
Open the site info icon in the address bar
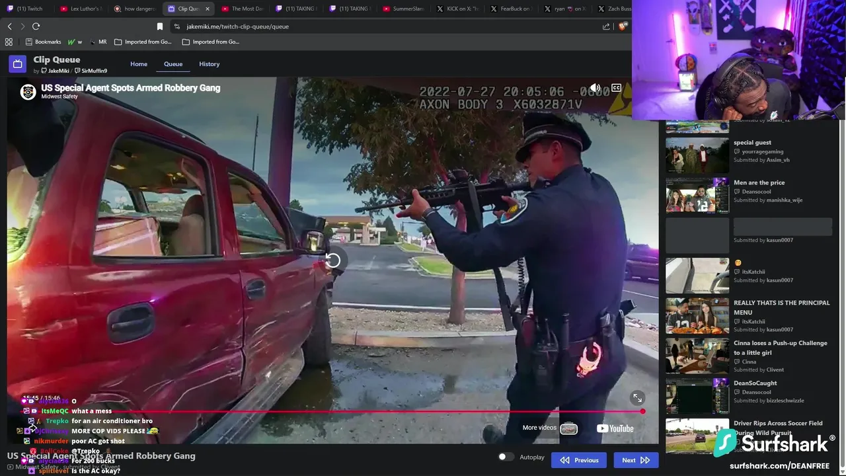click(x=176, y=26)
